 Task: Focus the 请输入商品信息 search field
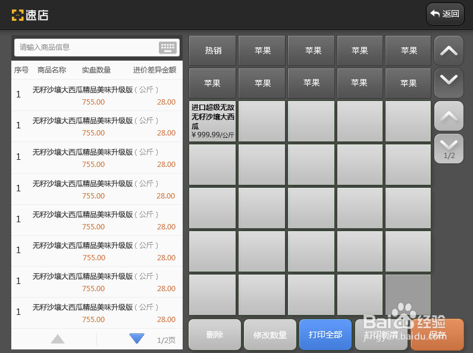pyautogui.click(x=97, y=48)
